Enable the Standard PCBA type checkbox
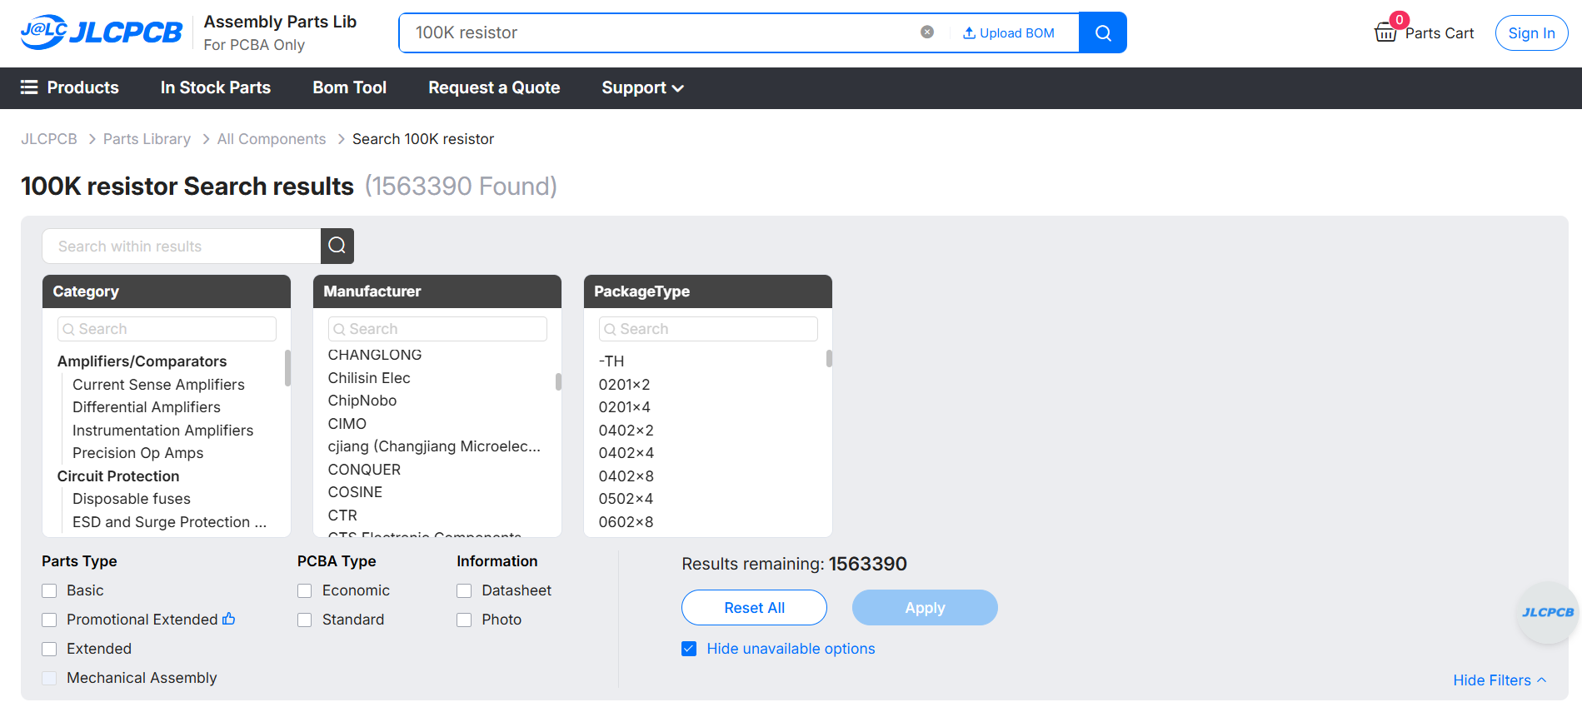The width and height of the screenshot is (1582, 712). pos(305,620)
